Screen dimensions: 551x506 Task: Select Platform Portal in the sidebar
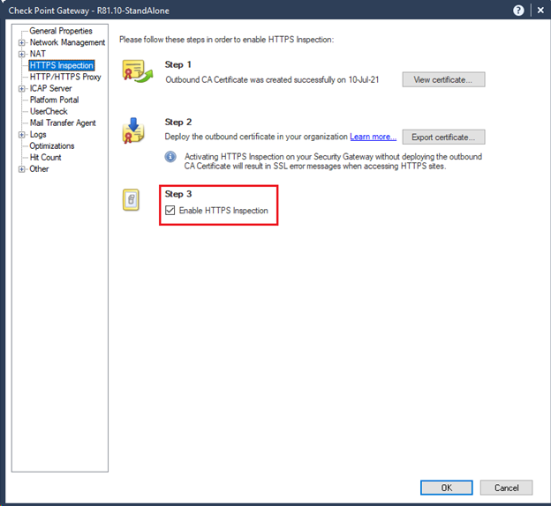pos(54,100)
